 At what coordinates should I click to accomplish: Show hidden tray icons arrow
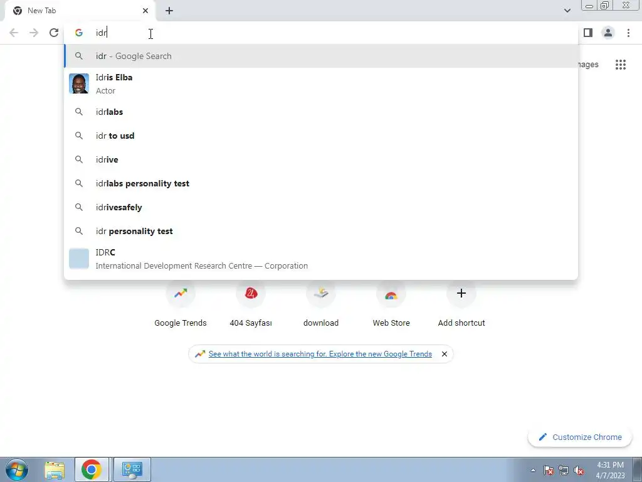pos(533,470)
